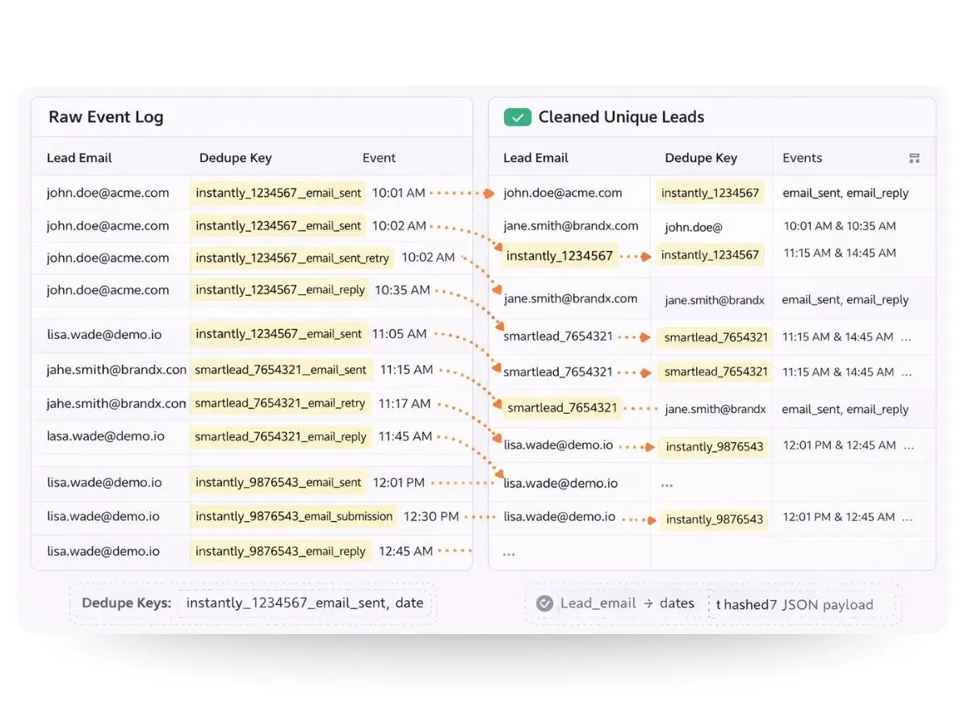
Task: Click the orange arrowhead pointing to john.doe@acme.com in Cleaned Leads
Action: (488, 194)
